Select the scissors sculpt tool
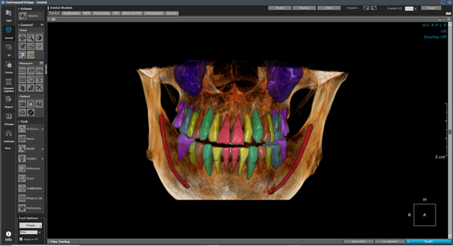 point(23,46)
